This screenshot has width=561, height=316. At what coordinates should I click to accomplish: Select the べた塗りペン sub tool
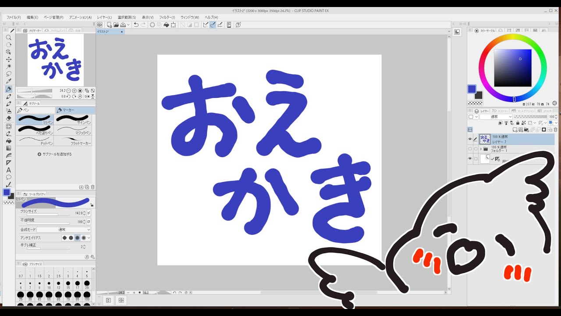tap(35, 130)
